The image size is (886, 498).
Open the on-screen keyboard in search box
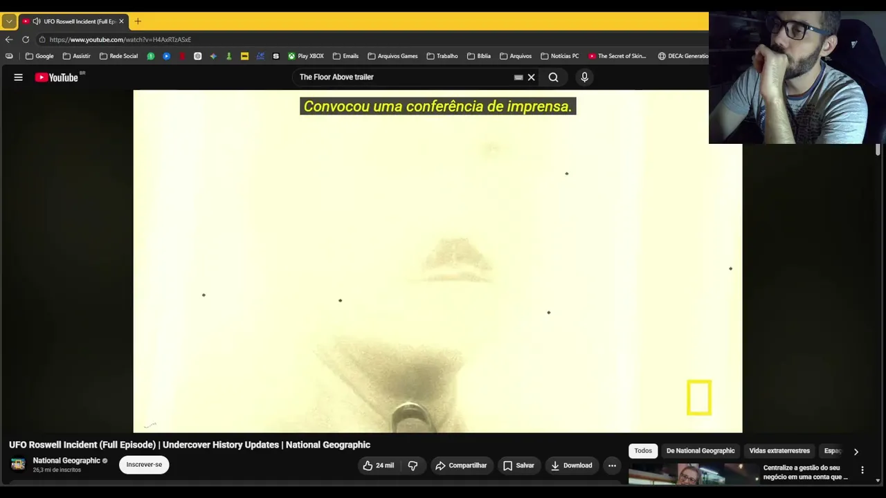pyautogui.click(x=518, y=77)
